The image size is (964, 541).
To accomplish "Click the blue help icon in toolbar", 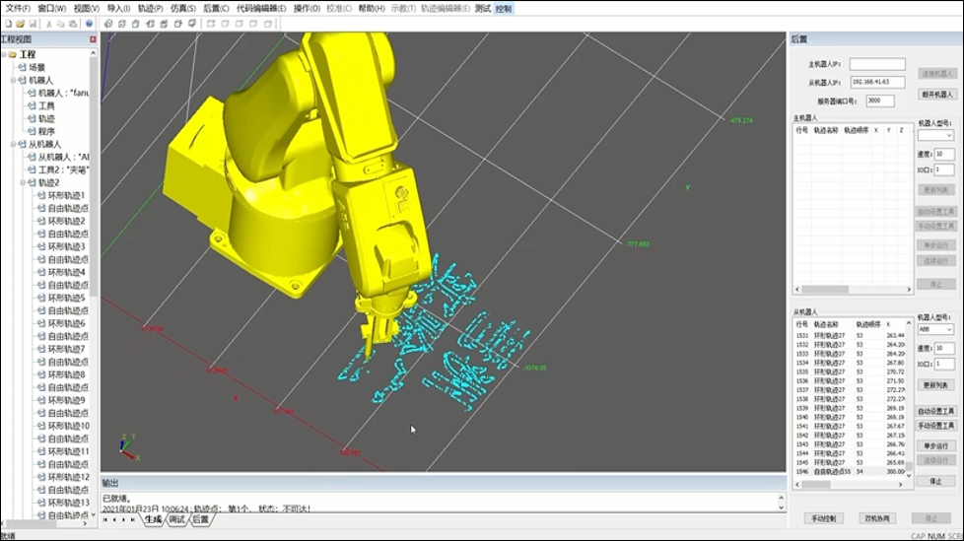I will coord(89,23).
